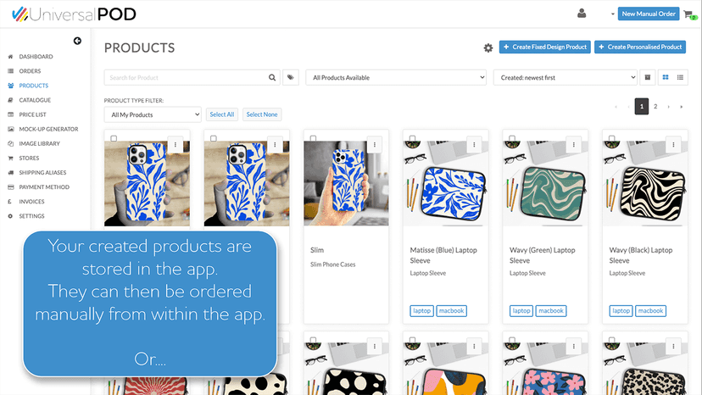Open the Created: newest first sort dropdown
The image size is (702, 395).
coord(565,77)
